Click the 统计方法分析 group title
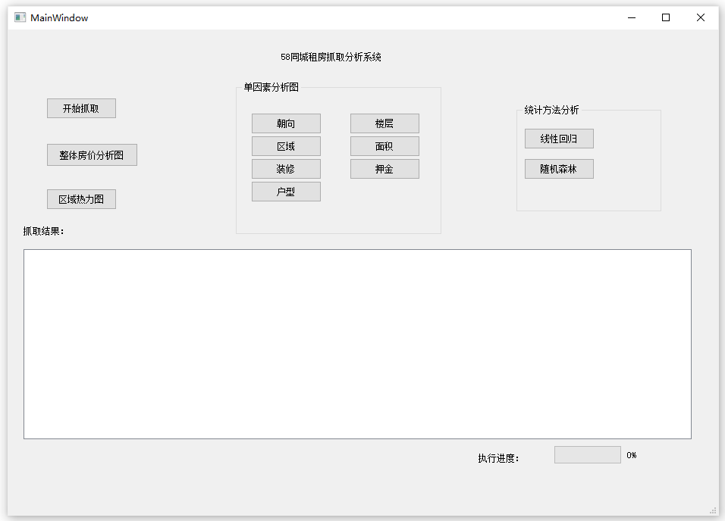 (x=551, y=110)
